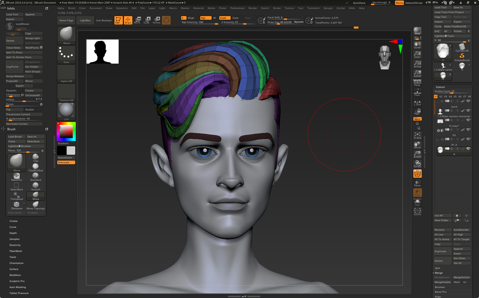Toggle L.Sym local symmetry
The width and height of the screenshot is (479, 298).
pyautogui.click(x=417, y=103)
